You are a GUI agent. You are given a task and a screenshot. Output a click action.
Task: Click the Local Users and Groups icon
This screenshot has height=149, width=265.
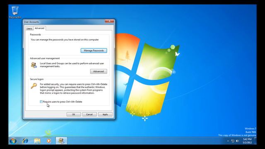pos(34,65)
